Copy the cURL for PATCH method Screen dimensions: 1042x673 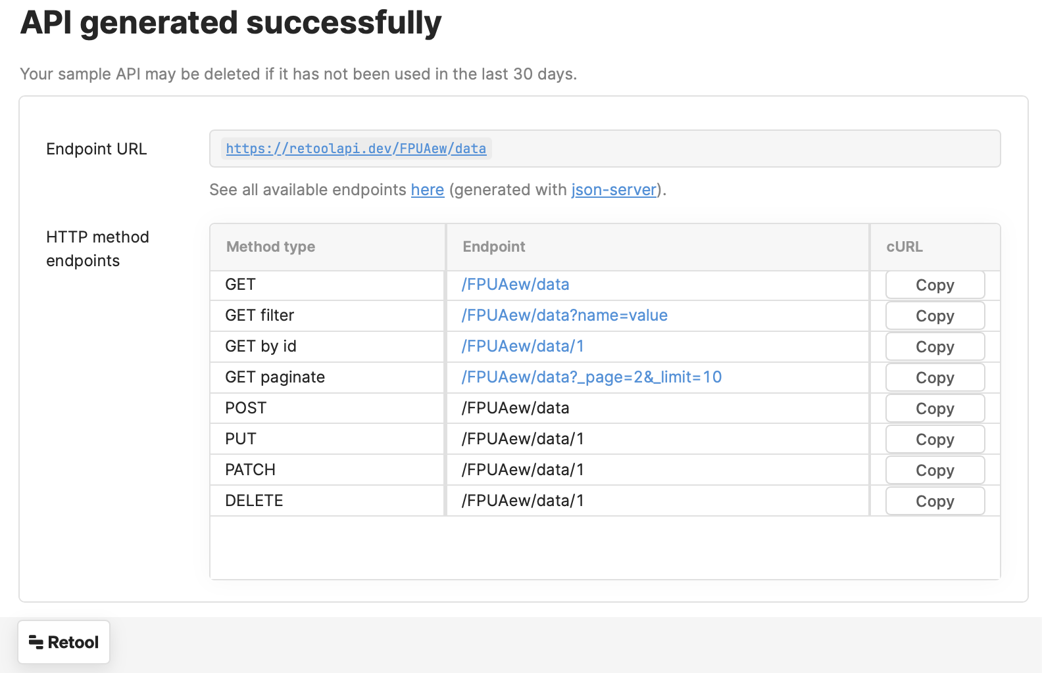click(x=935, y=471)
